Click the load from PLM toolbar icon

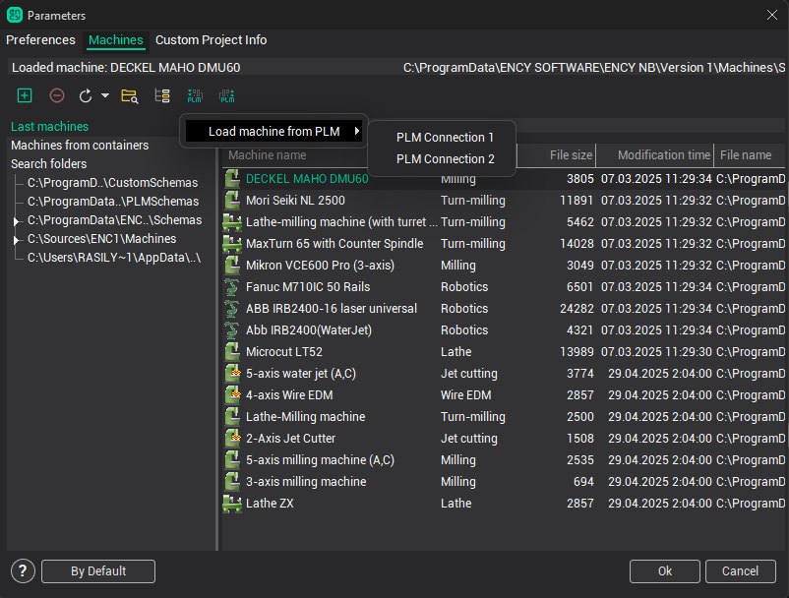point(195,95)
